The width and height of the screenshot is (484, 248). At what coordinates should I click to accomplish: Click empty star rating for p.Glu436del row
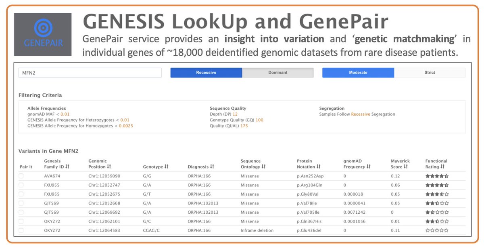(x=437, y=230)
